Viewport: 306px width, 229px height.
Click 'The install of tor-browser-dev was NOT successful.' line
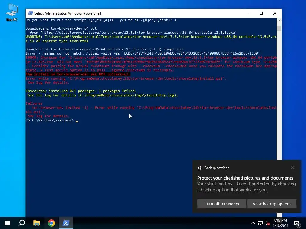(78, 74)
